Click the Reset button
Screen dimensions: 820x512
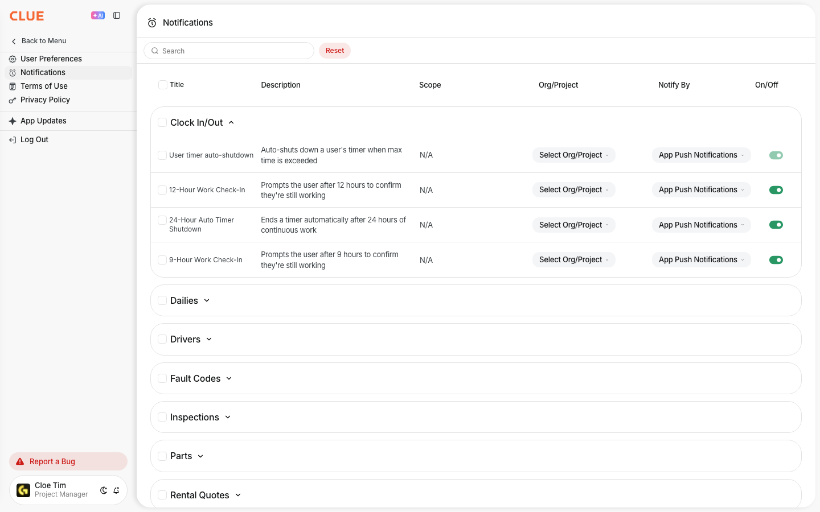pos(335,51)
